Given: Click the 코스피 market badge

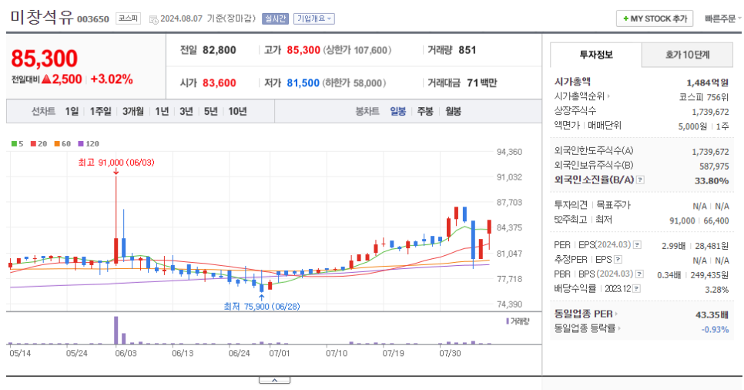Looking at the screenshot, I should pyautogui.click(x=128, y=19).
